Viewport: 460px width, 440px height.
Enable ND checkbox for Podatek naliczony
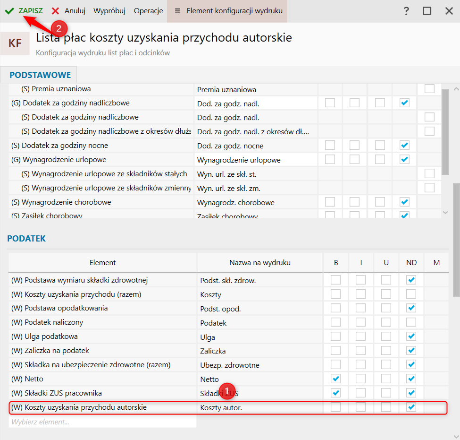click(411, 322)
